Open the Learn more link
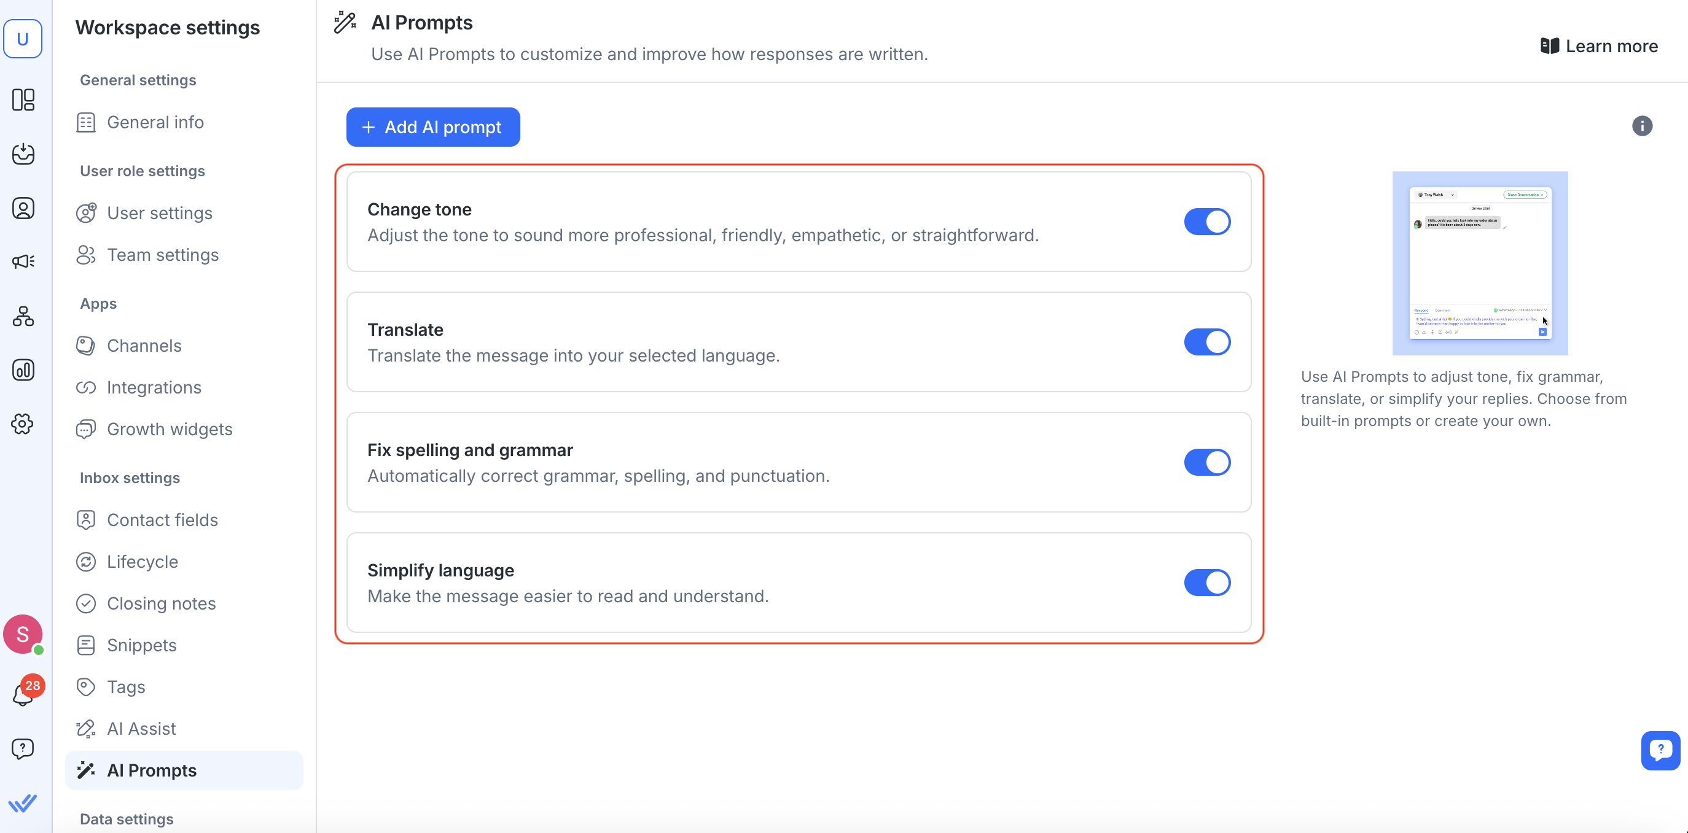This screenshot has height=833, width=1688. click(1599, 46)
